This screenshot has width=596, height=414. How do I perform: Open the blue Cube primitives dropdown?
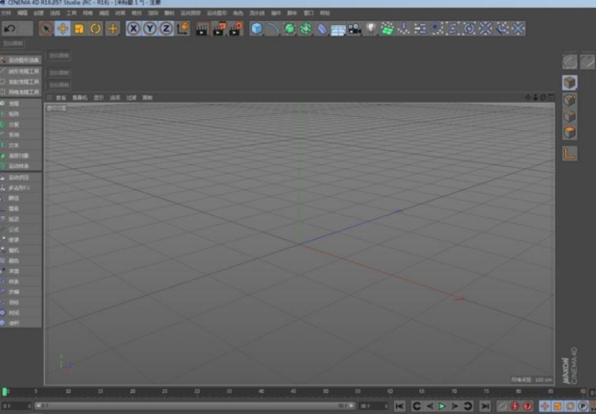pyautogui.click(x=257, y=29)
